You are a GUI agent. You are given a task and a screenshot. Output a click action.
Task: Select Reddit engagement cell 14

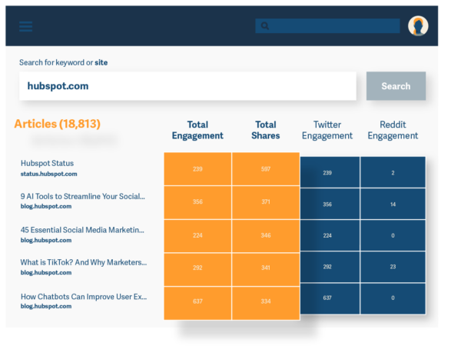[393, 204]
